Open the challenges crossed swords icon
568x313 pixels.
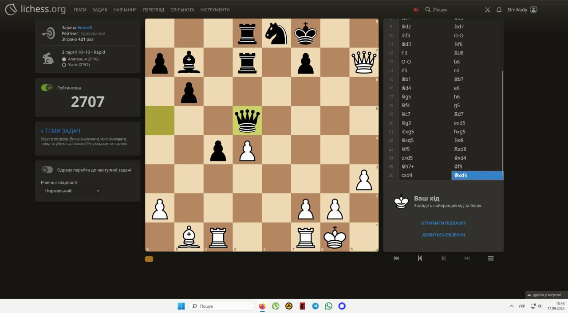[487, 9]
